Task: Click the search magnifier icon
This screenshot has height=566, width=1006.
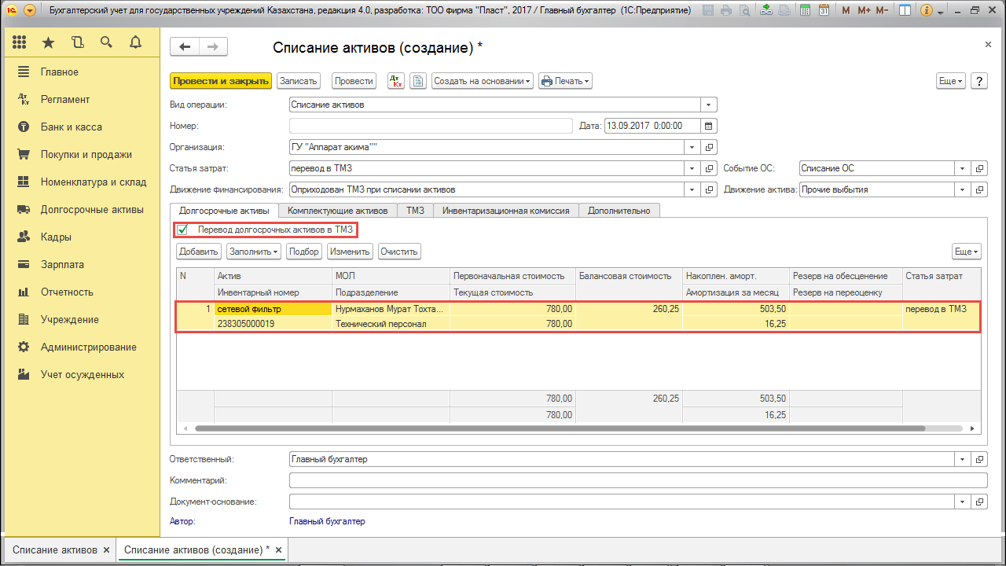Action: click(x=106, y=42)
